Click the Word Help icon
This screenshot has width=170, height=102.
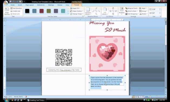point(166,5)
